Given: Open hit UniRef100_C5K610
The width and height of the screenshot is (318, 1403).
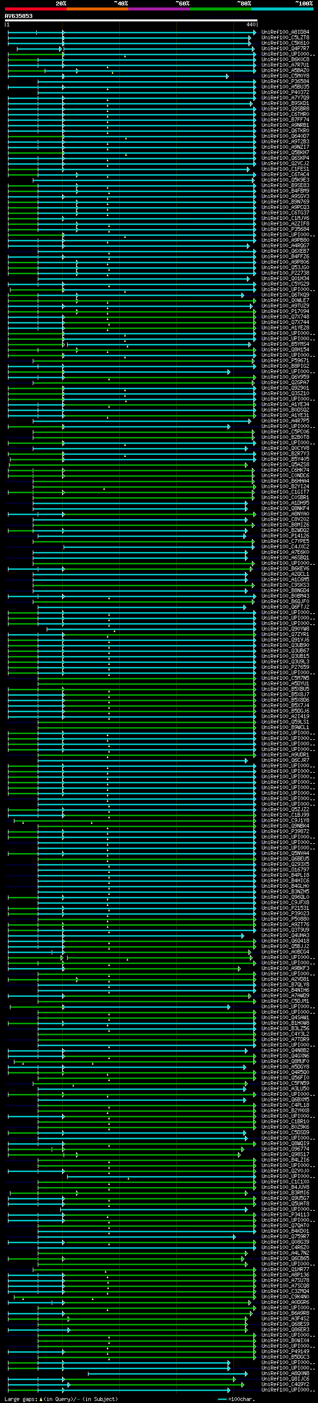Looking at the screenshot, I should click(285, 43).
